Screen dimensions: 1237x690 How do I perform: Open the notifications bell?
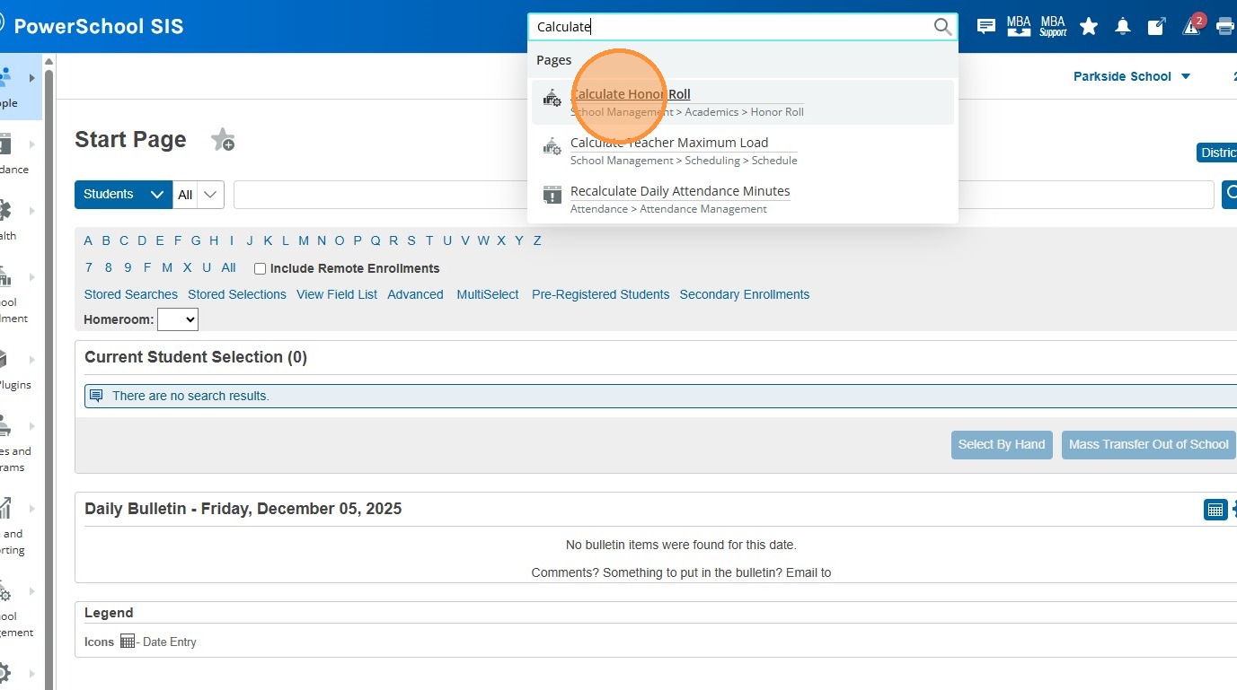click(x=1123, y=26)
